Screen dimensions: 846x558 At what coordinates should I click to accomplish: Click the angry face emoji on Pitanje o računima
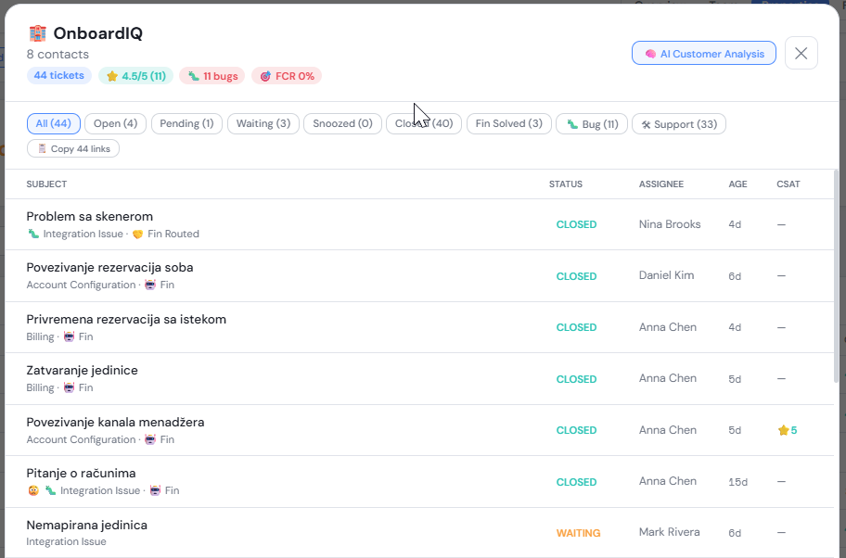tap(31, 490)
